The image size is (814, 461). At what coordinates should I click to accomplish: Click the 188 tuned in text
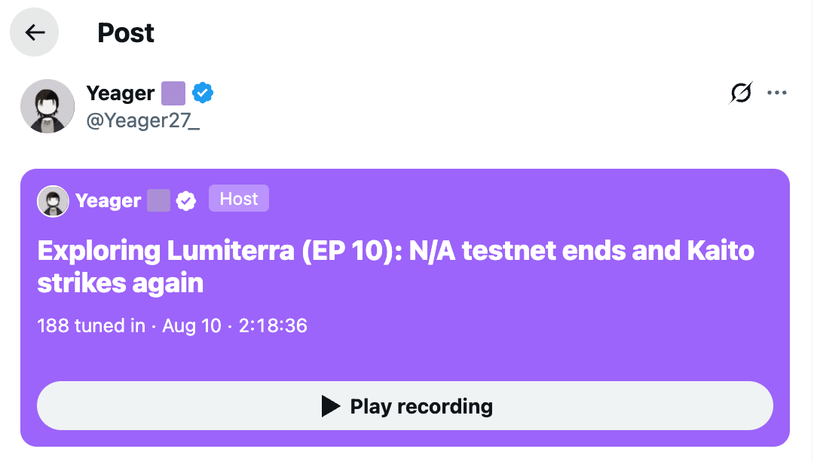pos(91,325)
